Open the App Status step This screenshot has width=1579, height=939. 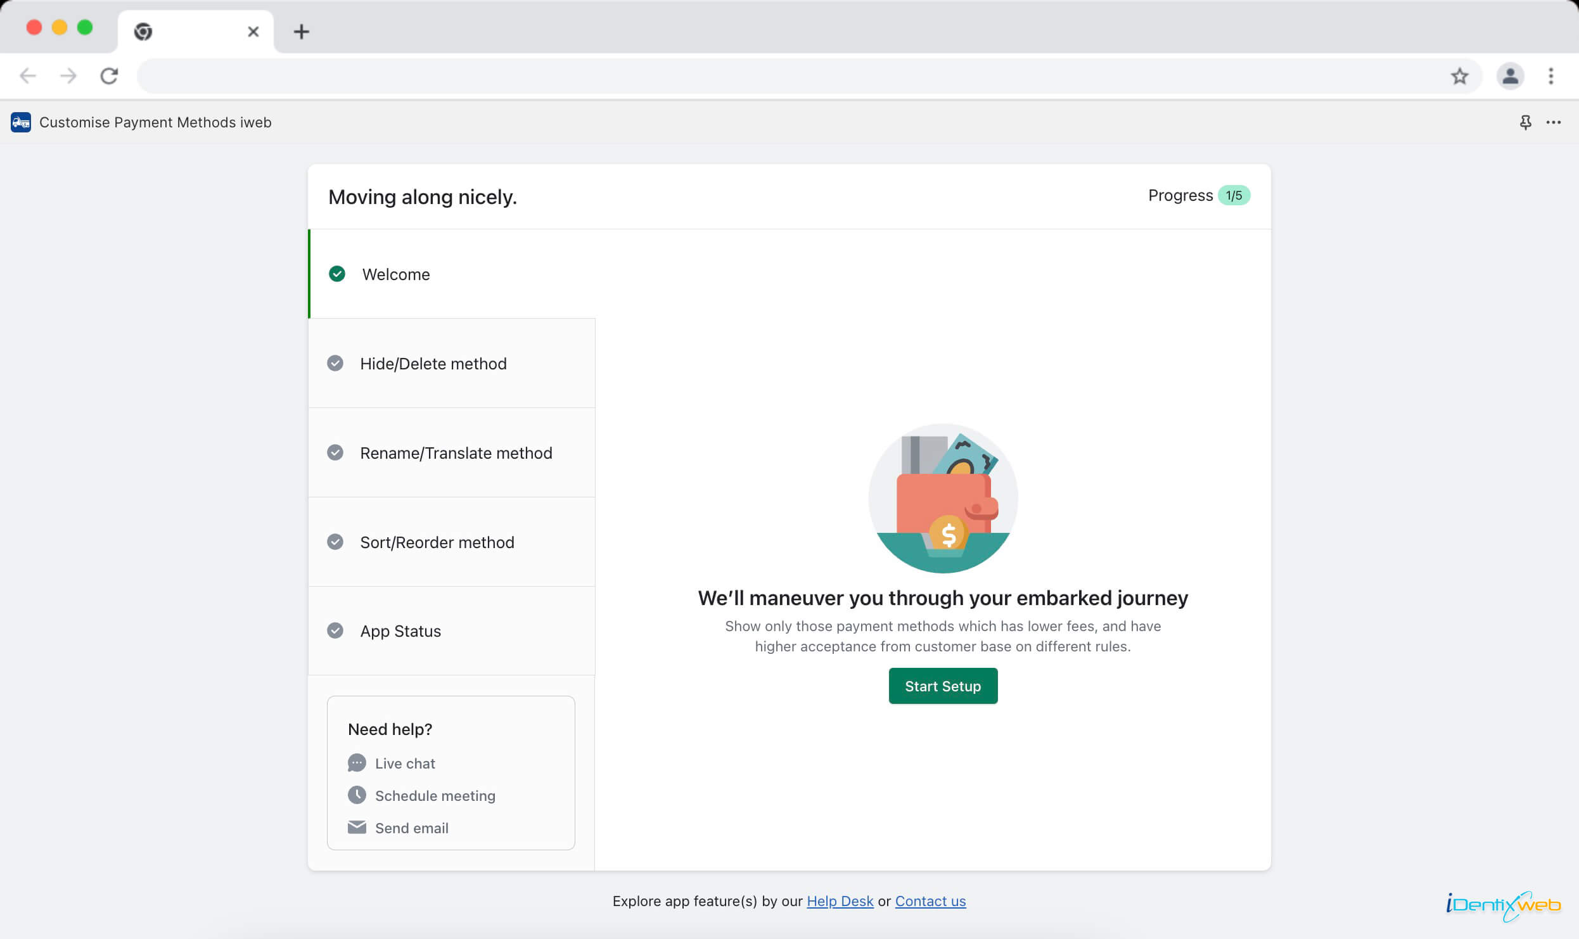tap(452, 631)
